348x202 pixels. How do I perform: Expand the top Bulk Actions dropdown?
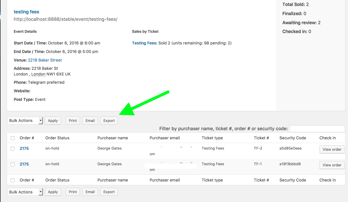click(x=25, y=121)
